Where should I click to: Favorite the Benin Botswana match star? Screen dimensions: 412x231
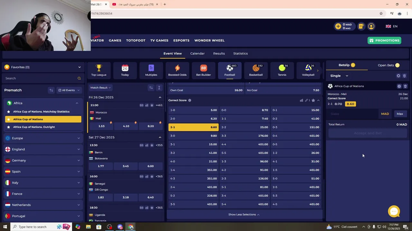click(x=152, y=145)
